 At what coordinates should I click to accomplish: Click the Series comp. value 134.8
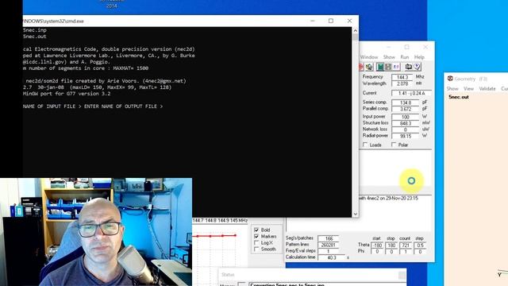[406, 102]
